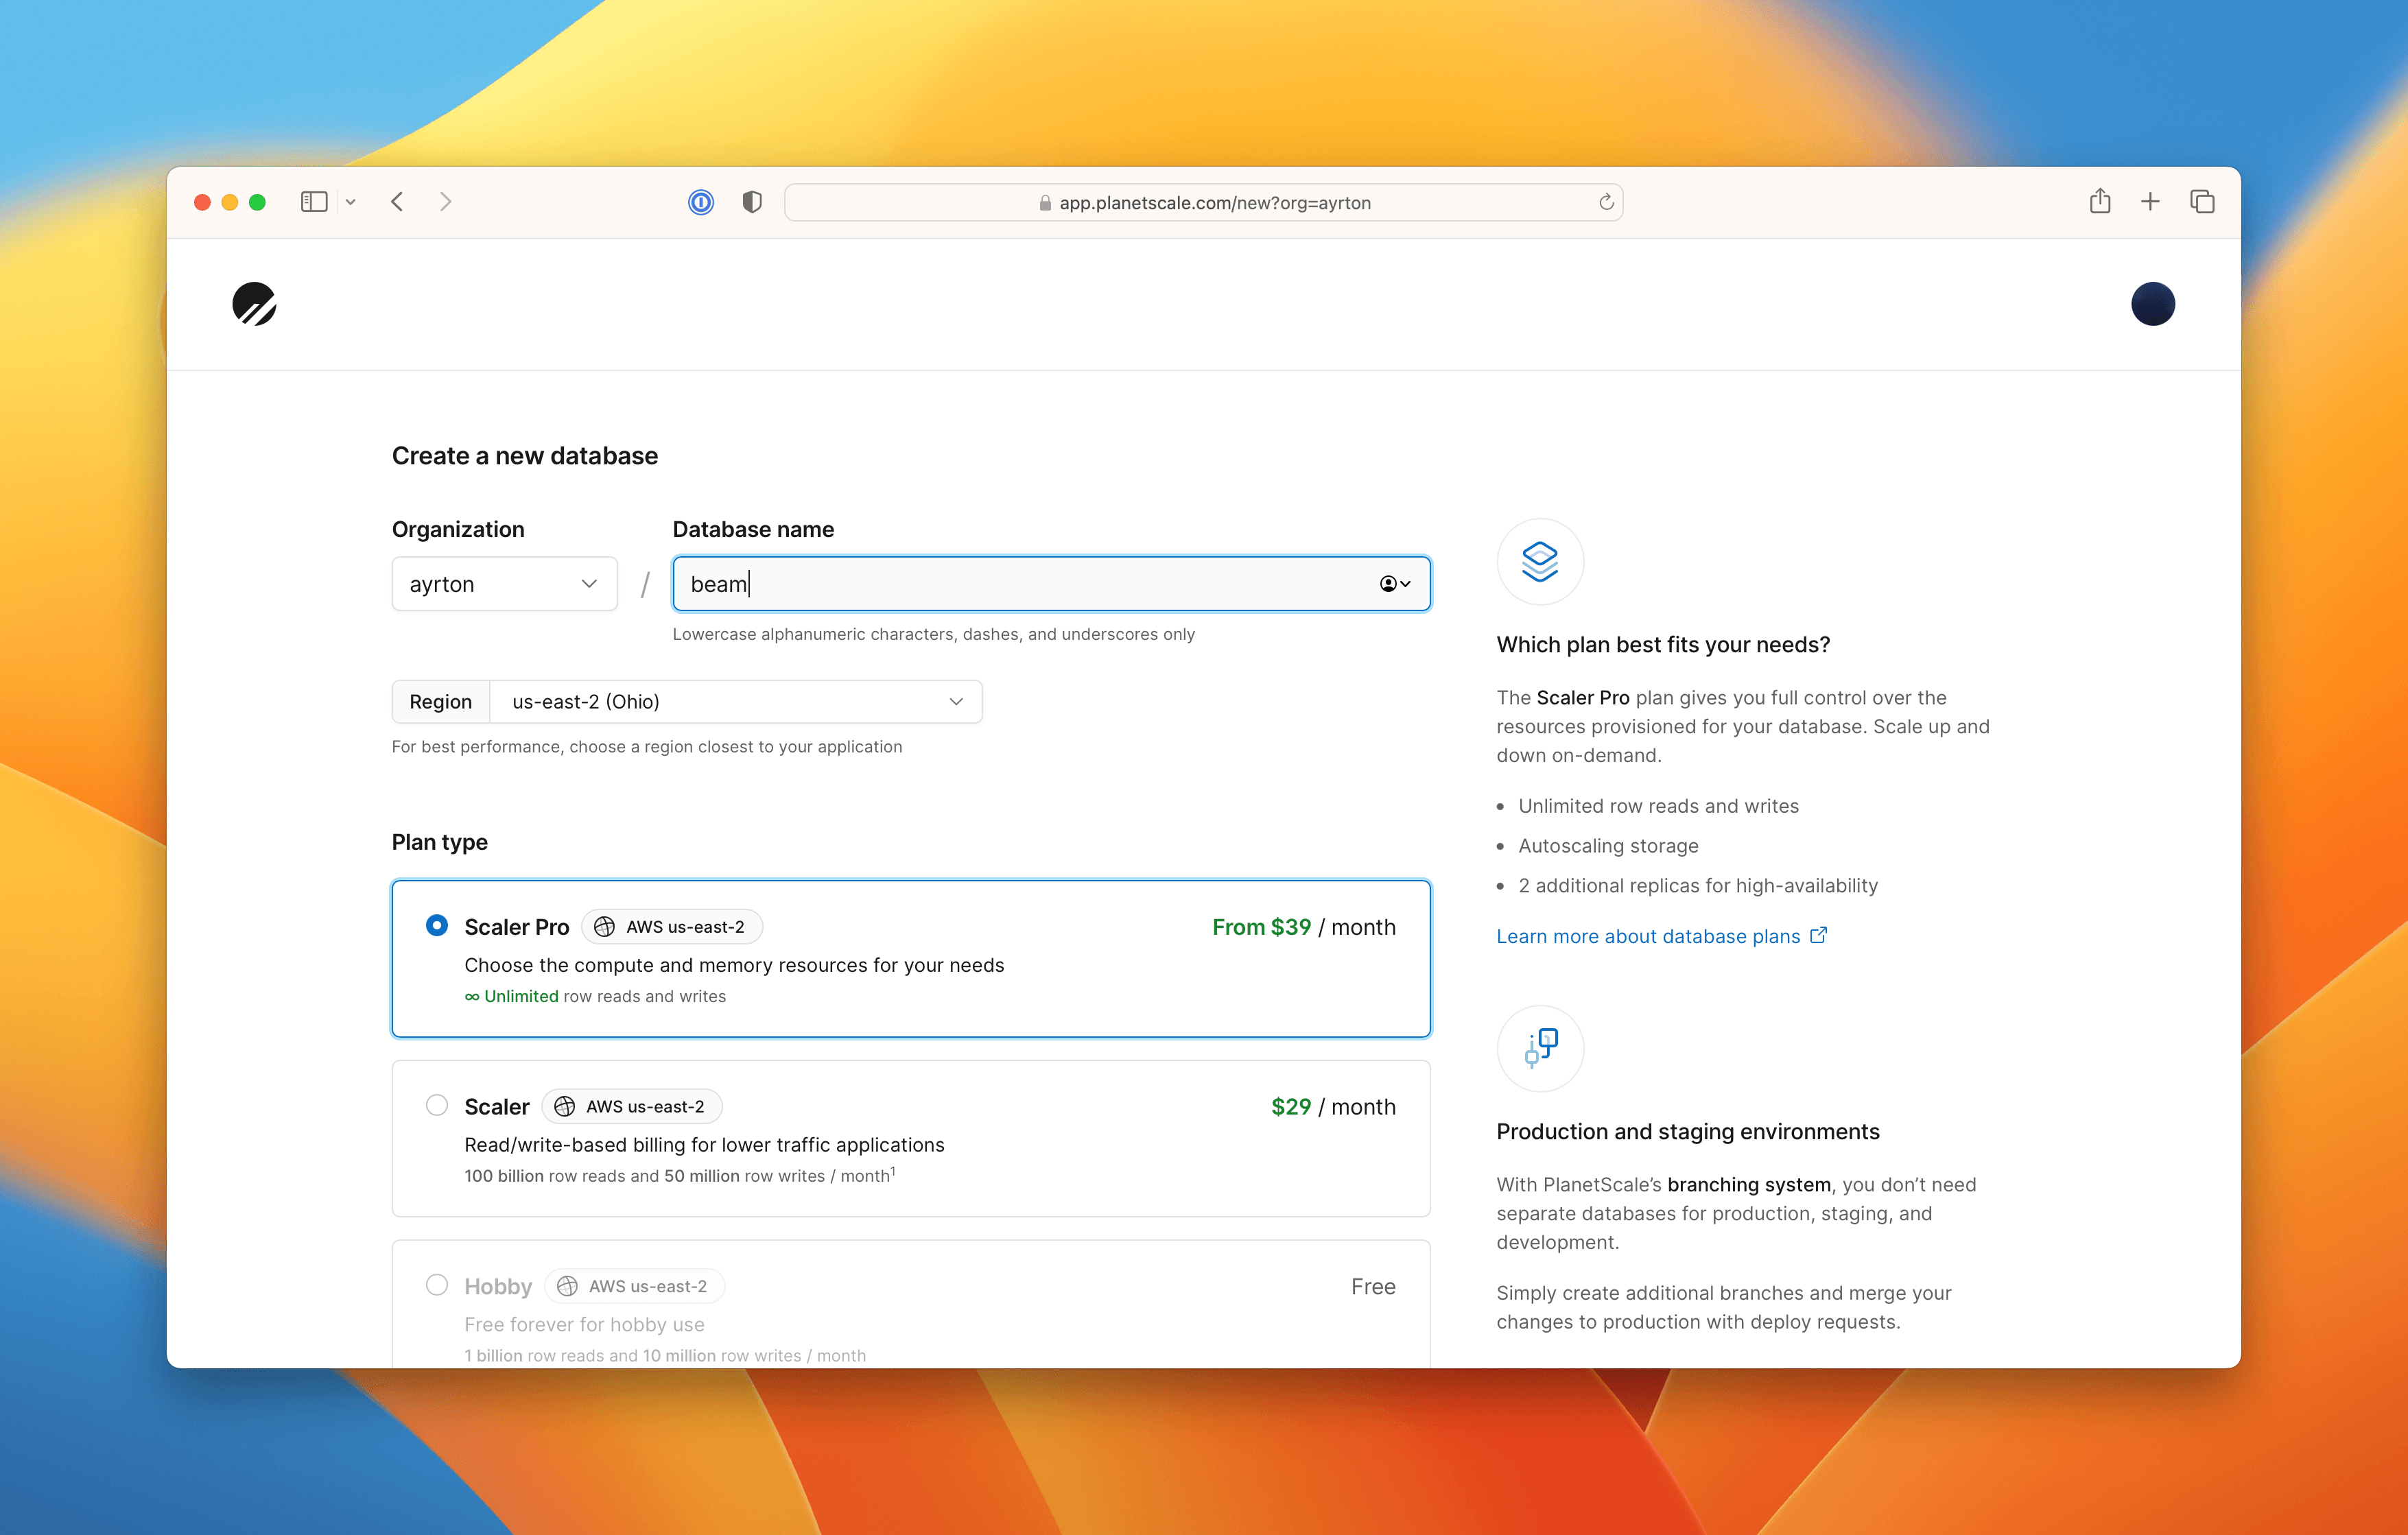2408x1535 pixels.
Task: Select the Scaler plan radio button
Action: coord(437,1105)
